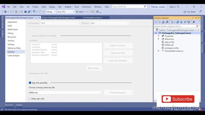Open the File menu
The image size is (205, 115).
pyautogui.click(x=8, y=7)
